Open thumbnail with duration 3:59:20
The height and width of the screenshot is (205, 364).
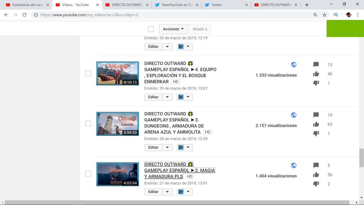point(117,124)
